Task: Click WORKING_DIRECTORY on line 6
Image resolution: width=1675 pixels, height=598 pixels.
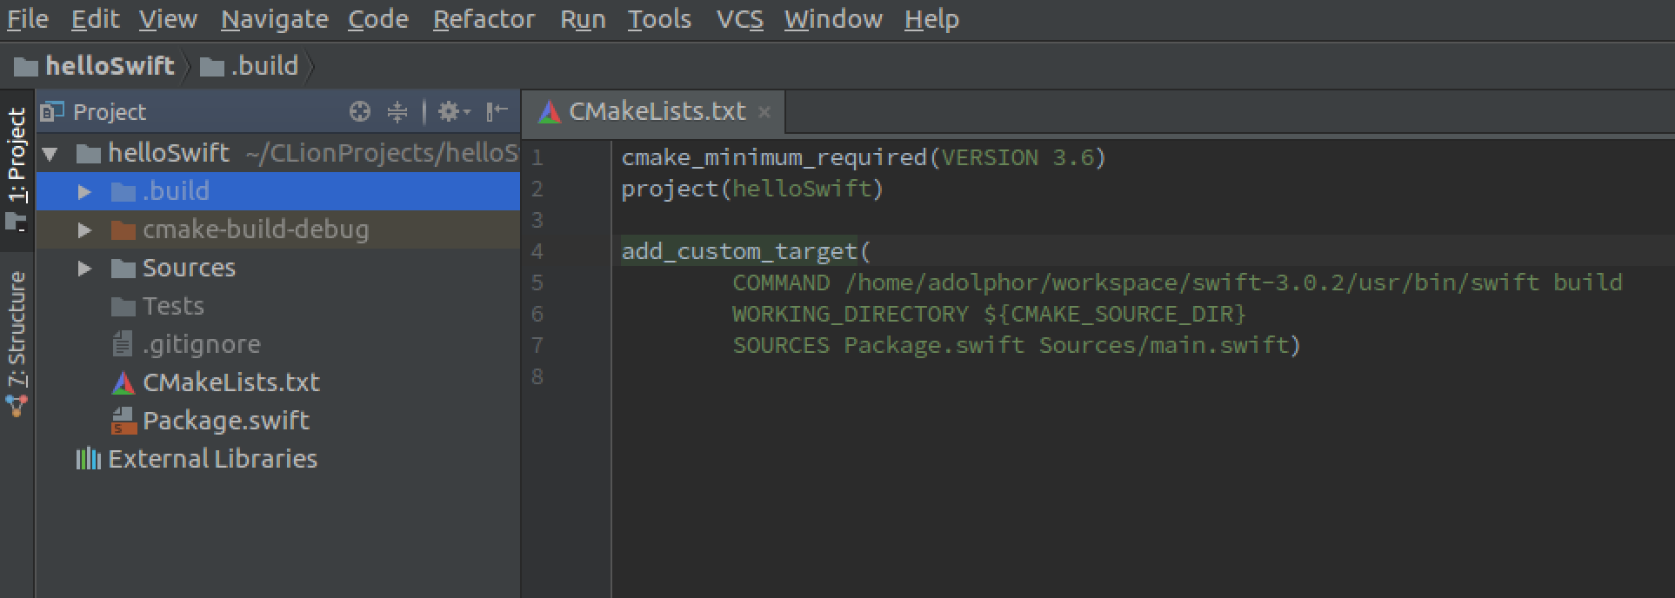Action: coord(851,314)
